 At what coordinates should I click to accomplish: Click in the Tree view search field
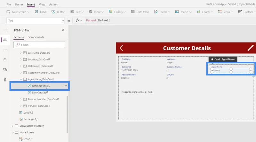pyautogui.click(x=39, y=45)
